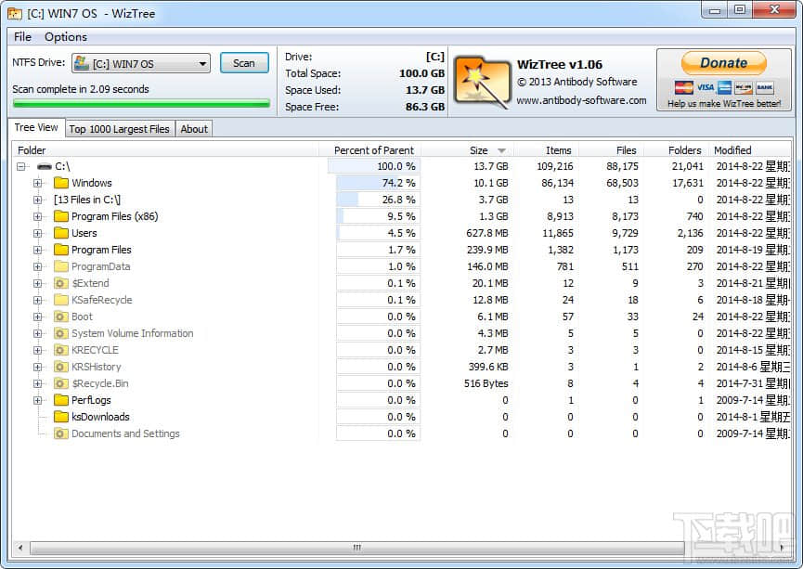803x569 pixels.
Task: Click the Visa card icon under Donate
Action: click(705, 87)
